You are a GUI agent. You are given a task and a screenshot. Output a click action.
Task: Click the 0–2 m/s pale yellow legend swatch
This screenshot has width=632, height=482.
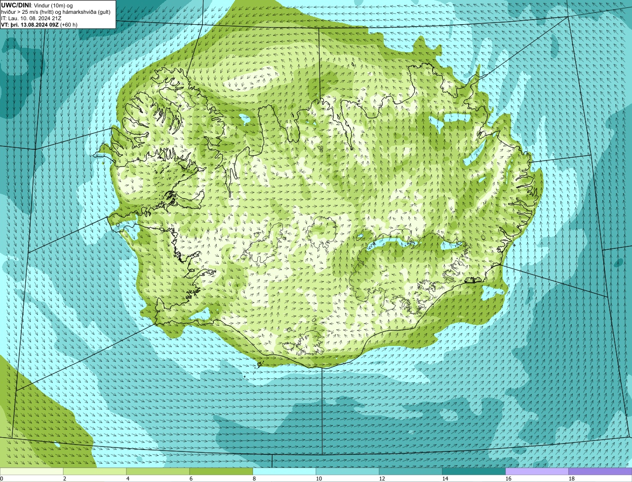pos(32,471)
